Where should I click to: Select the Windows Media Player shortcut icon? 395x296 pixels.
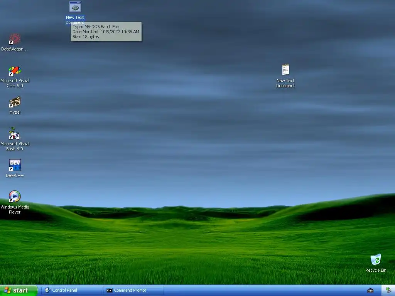tap(15, 197)
